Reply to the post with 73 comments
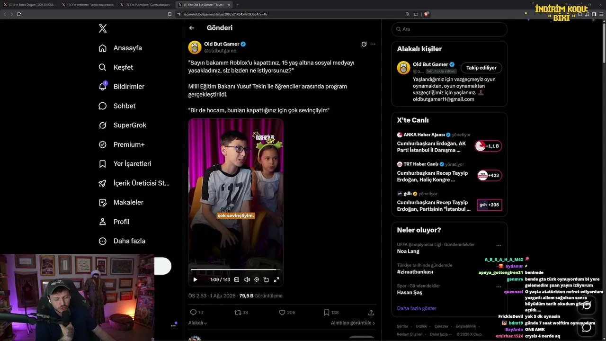606x341 pixels. point(196,313)
